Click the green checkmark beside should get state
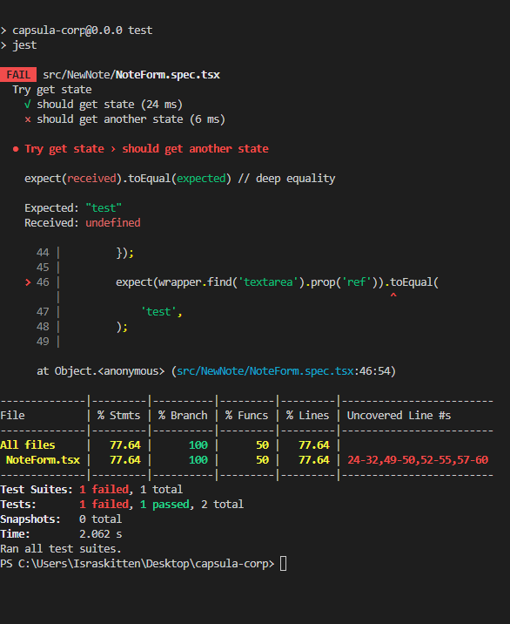 [28, 105]
